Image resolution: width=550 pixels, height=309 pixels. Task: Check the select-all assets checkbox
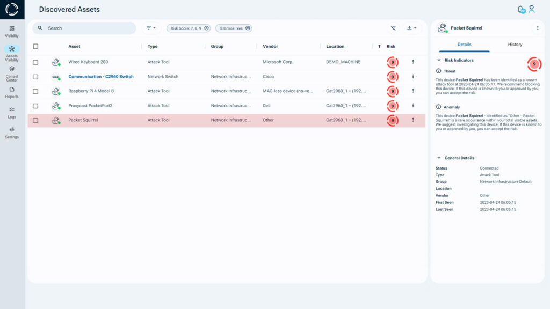35,46
